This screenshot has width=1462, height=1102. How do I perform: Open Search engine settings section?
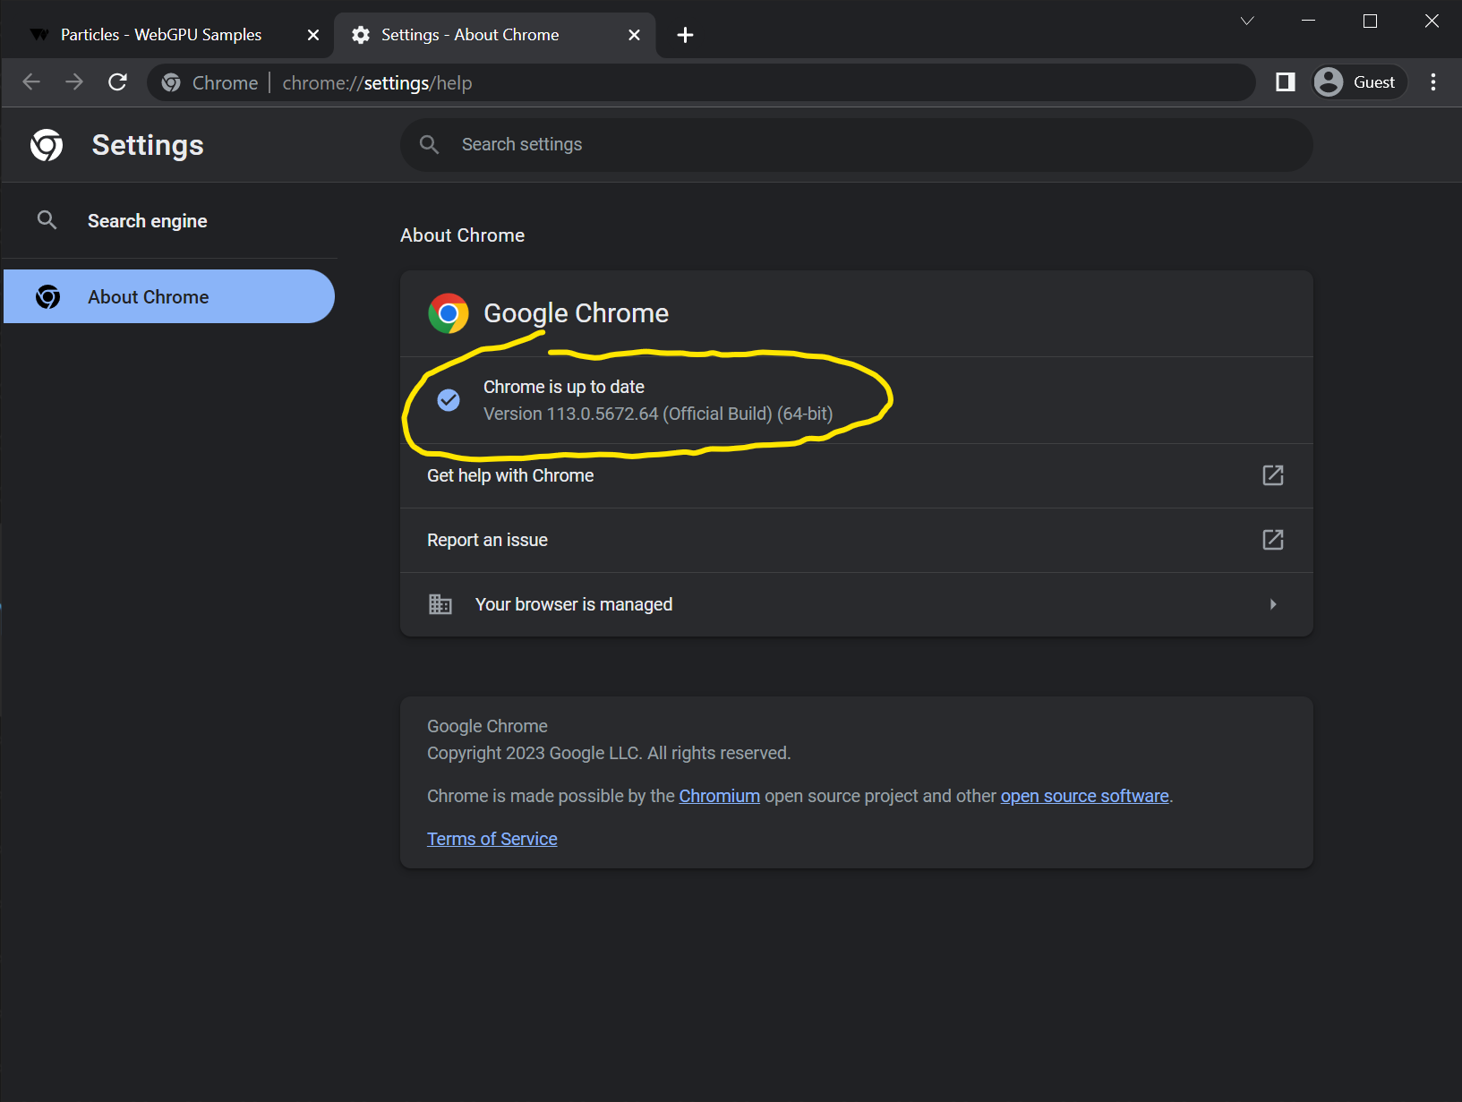point(170,221)
